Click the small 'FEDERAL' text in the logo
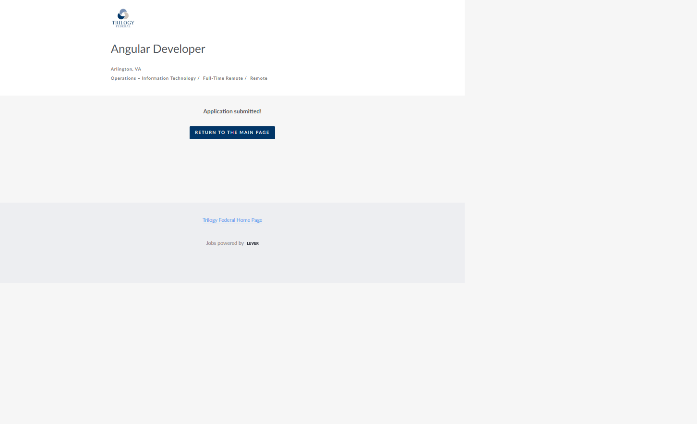The height and width of the screenshot is (424, 697). [123, 26]
